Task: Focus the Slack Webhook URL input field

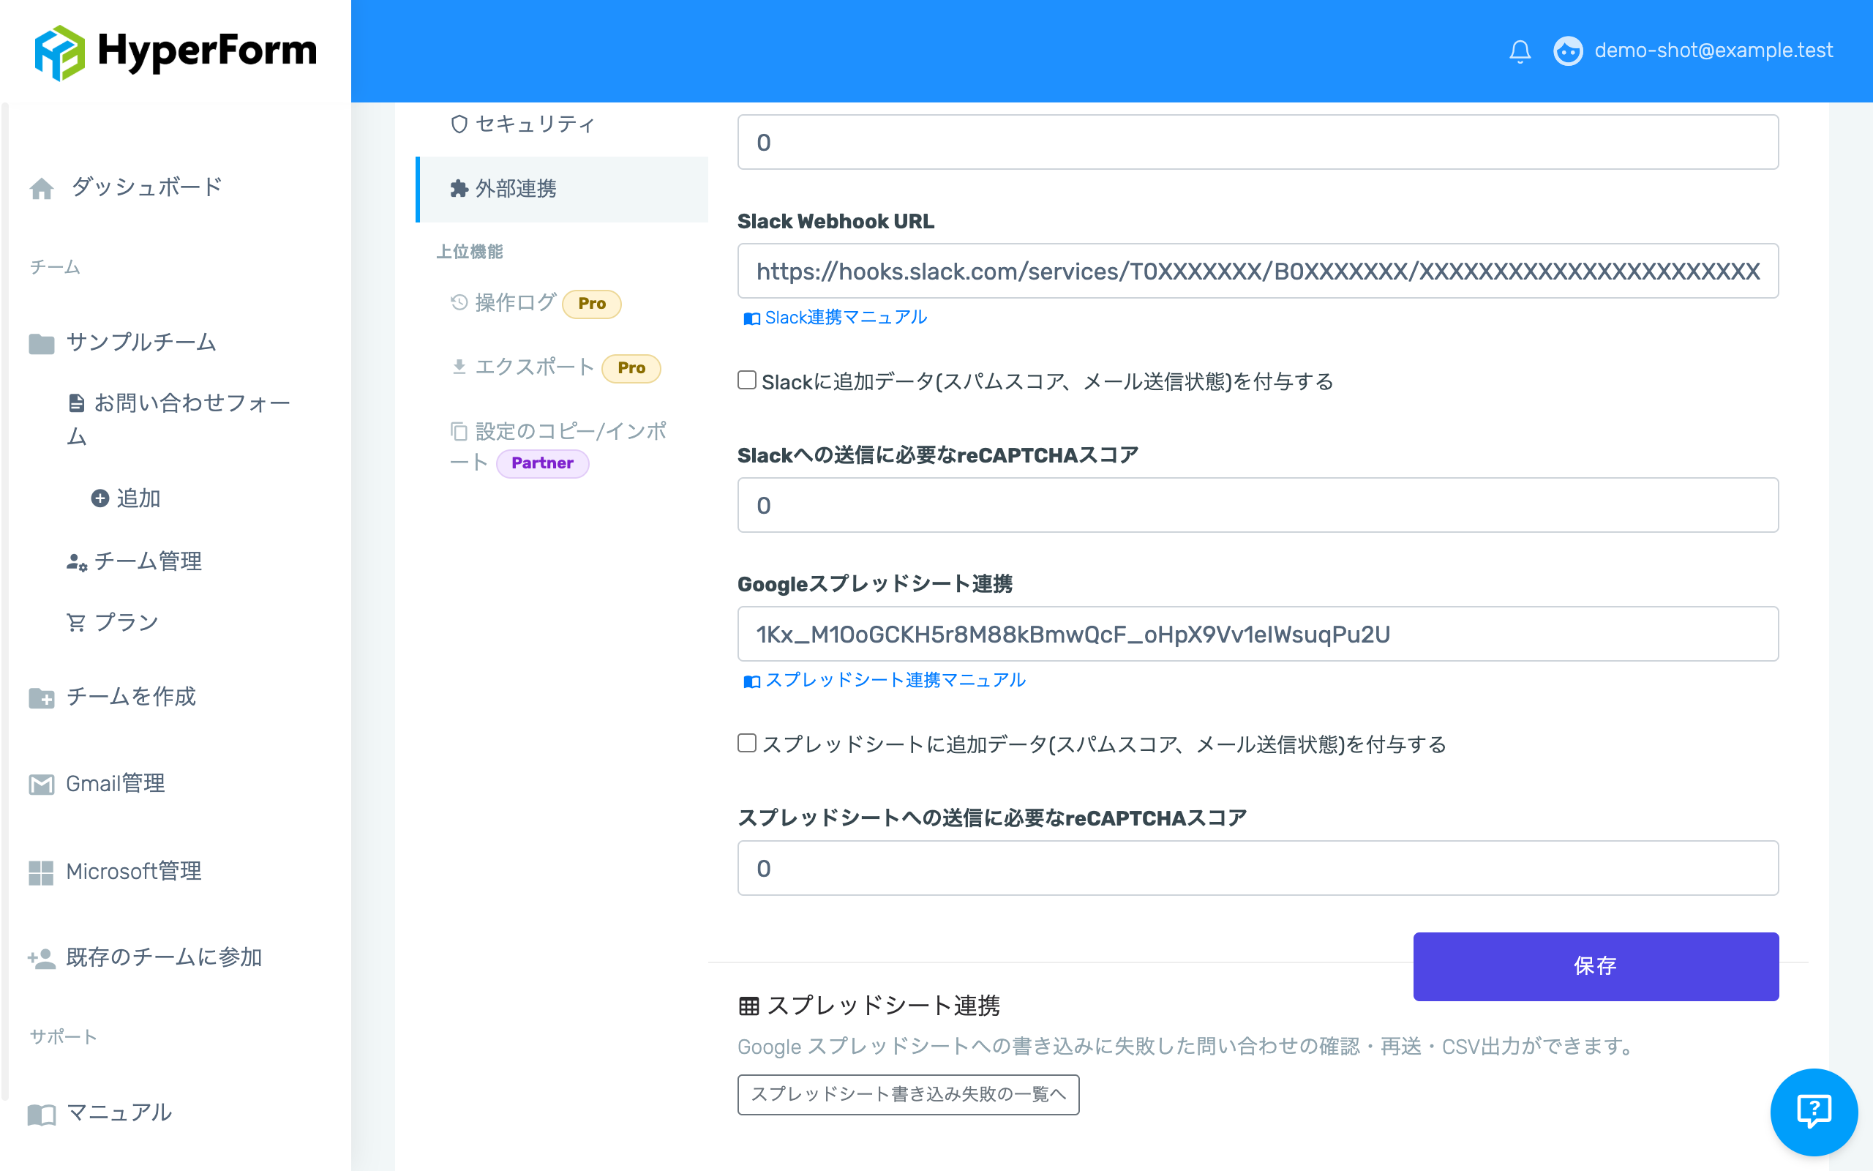Action: [x=1258, y=271]
